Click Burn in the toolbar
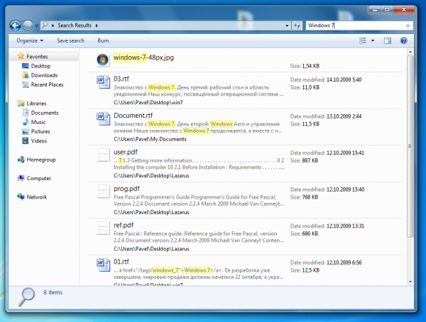426x322 pixels. 103,40
